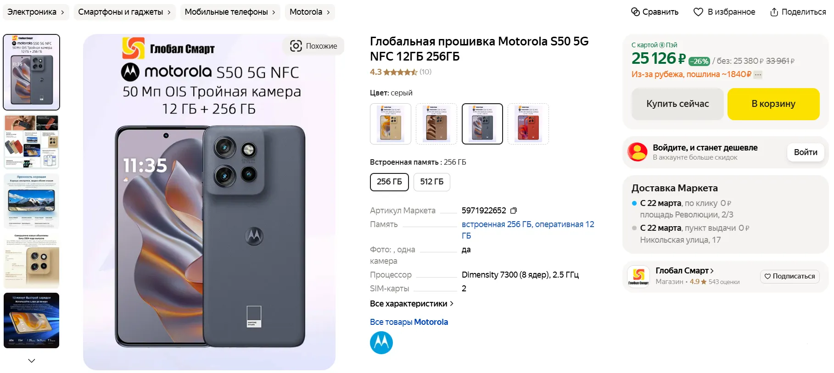Select 512 ГБ storage option
834x373 pixels.
tap(431, 182)
